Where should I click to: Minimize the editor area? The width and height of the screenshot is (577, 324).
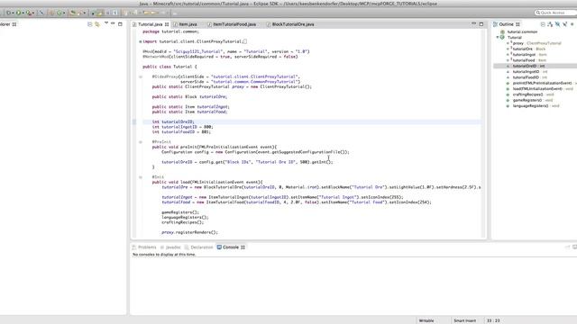coord(473,23)
